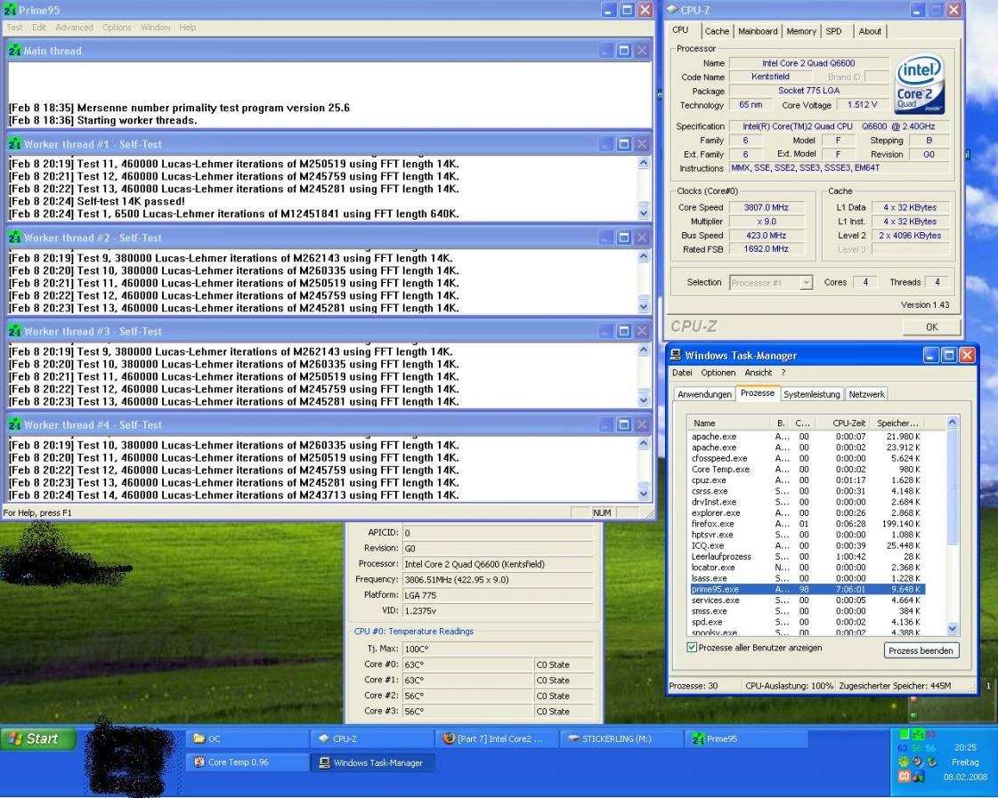Click the Worker thread #3 window icon
The width and height of the screenshot is (998, 798).
(x=14, y=331)
